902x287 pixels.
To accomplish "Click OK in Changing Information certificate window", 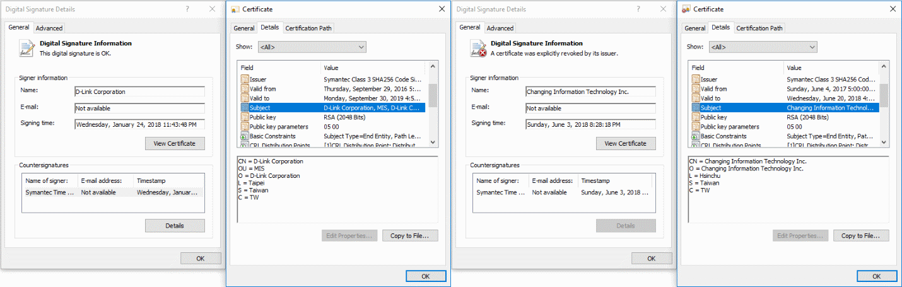I will point(877,276).
